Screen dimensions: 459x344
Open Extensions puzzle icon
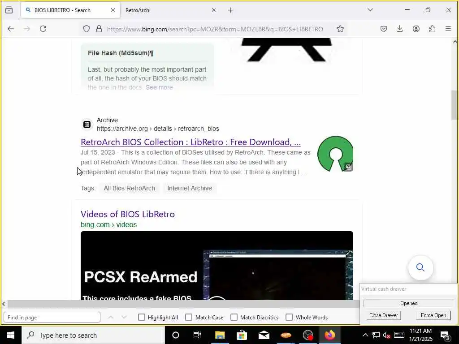pos(432,29)
